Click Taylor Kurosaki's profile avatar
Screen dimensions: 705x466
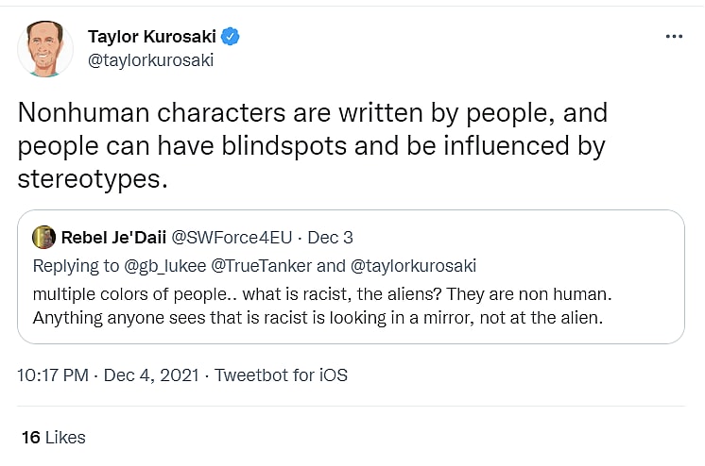(44, 49)
